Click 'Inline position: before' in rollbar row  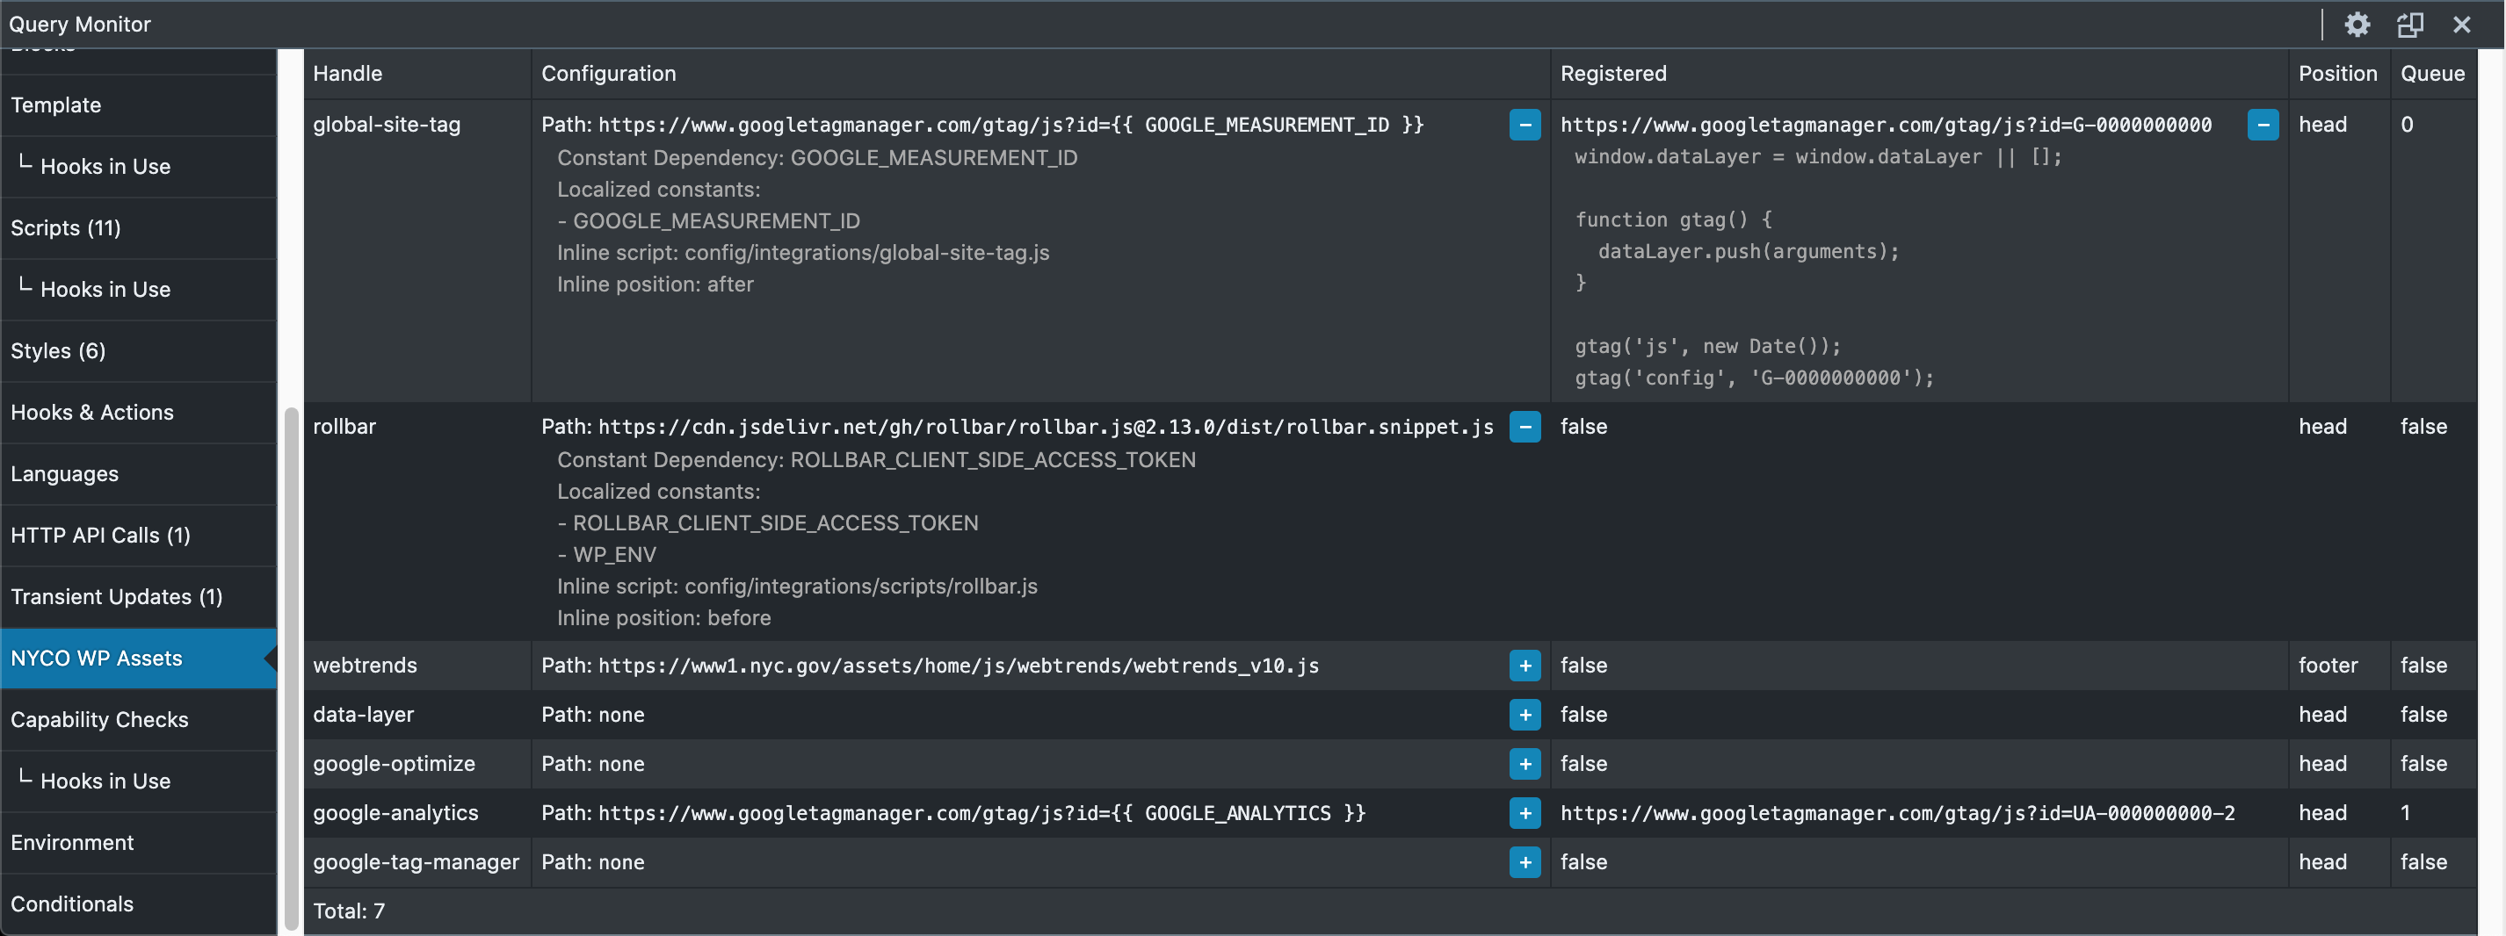click(x=663, y=618)
